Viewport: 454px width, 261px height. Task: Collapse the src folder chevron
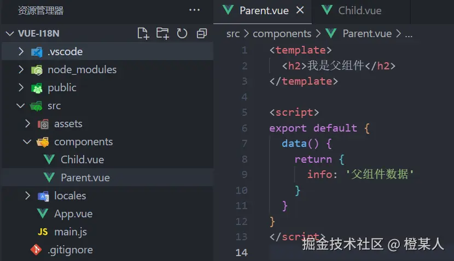[21, 106]
